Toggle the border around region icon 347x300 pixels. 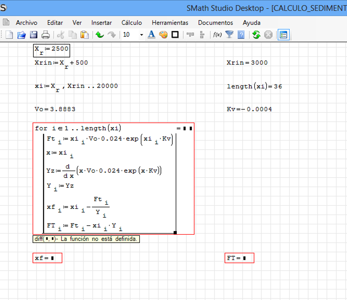tap(175, 35)
